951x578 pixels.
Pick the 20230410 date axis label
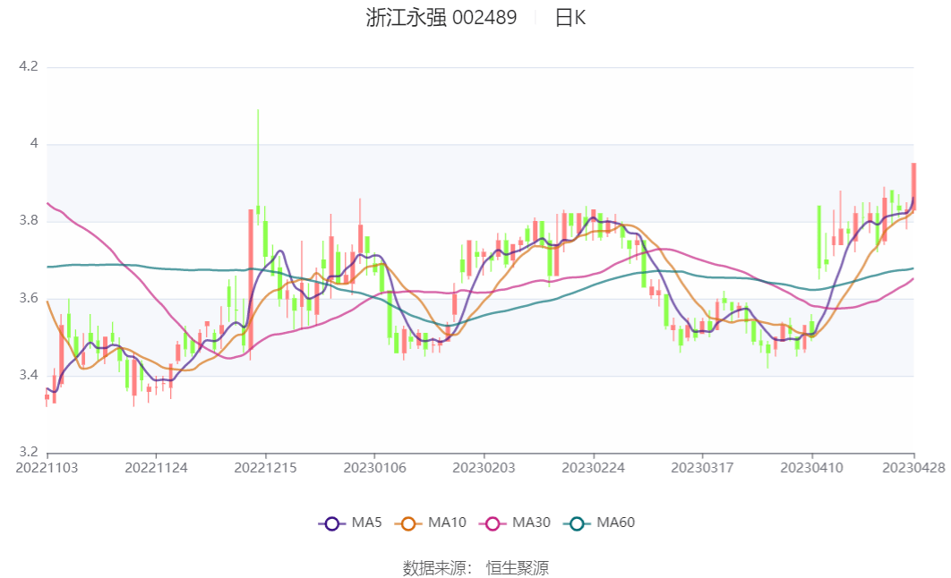(x=811, y=467)
